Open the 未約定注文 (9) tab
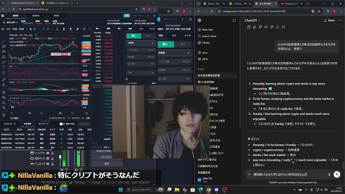 (x=10, y=124)
